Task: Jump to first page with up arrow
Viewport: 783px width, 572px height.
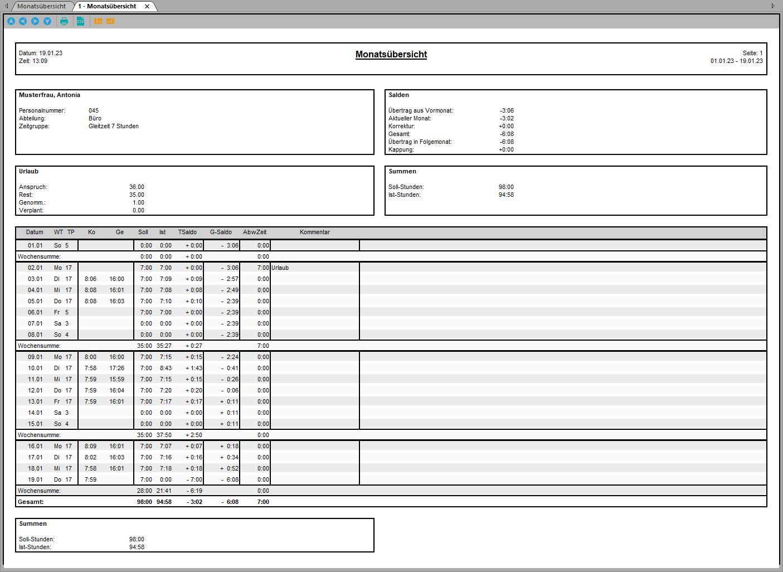Action: (x=11, y=21)
